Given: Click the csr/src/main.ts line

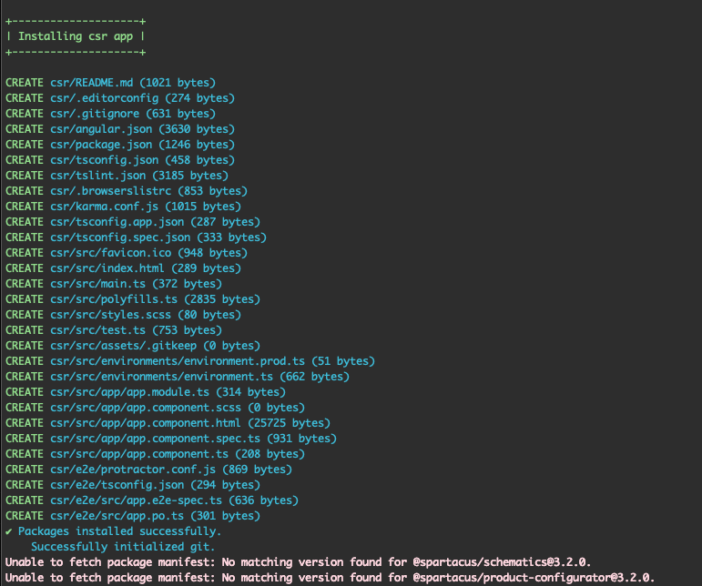Looking at the screenshot, I should pyautogui.click(x=114, y=284).
